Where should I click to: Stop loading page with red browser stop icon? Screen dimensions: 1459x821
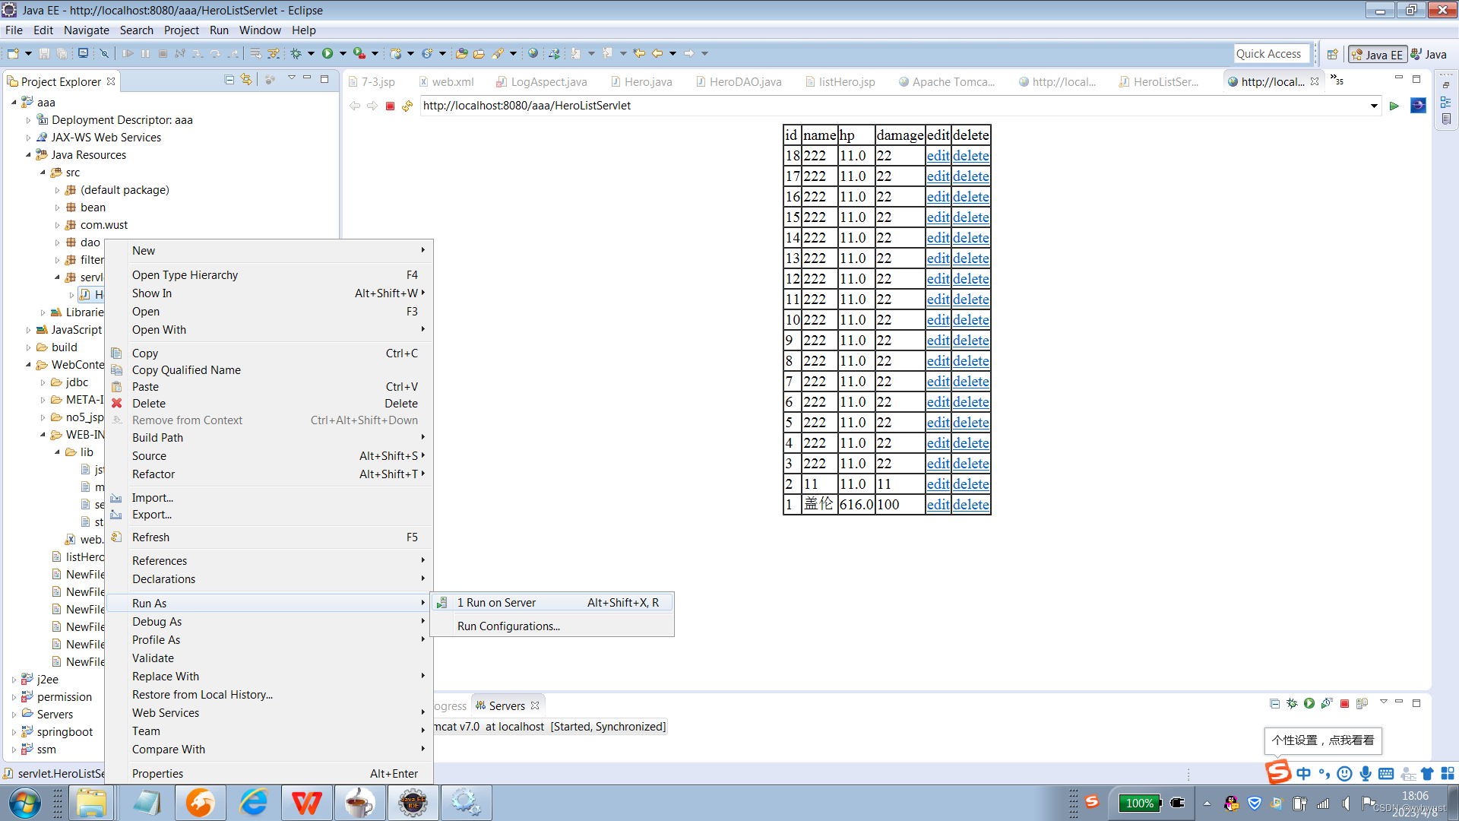(x=390, y=106)
